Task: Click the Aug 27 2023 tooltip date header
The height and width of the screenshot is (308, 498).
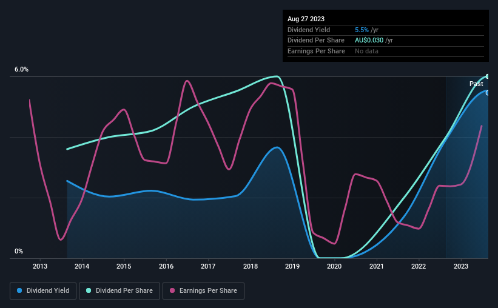Action: coord(306,19)
